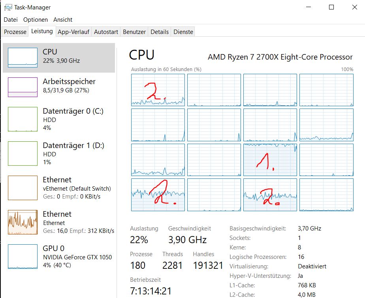Screen dimensions: 365x298
Task: Switch to the Benutzer tab
Action: (x=134, y=32)
